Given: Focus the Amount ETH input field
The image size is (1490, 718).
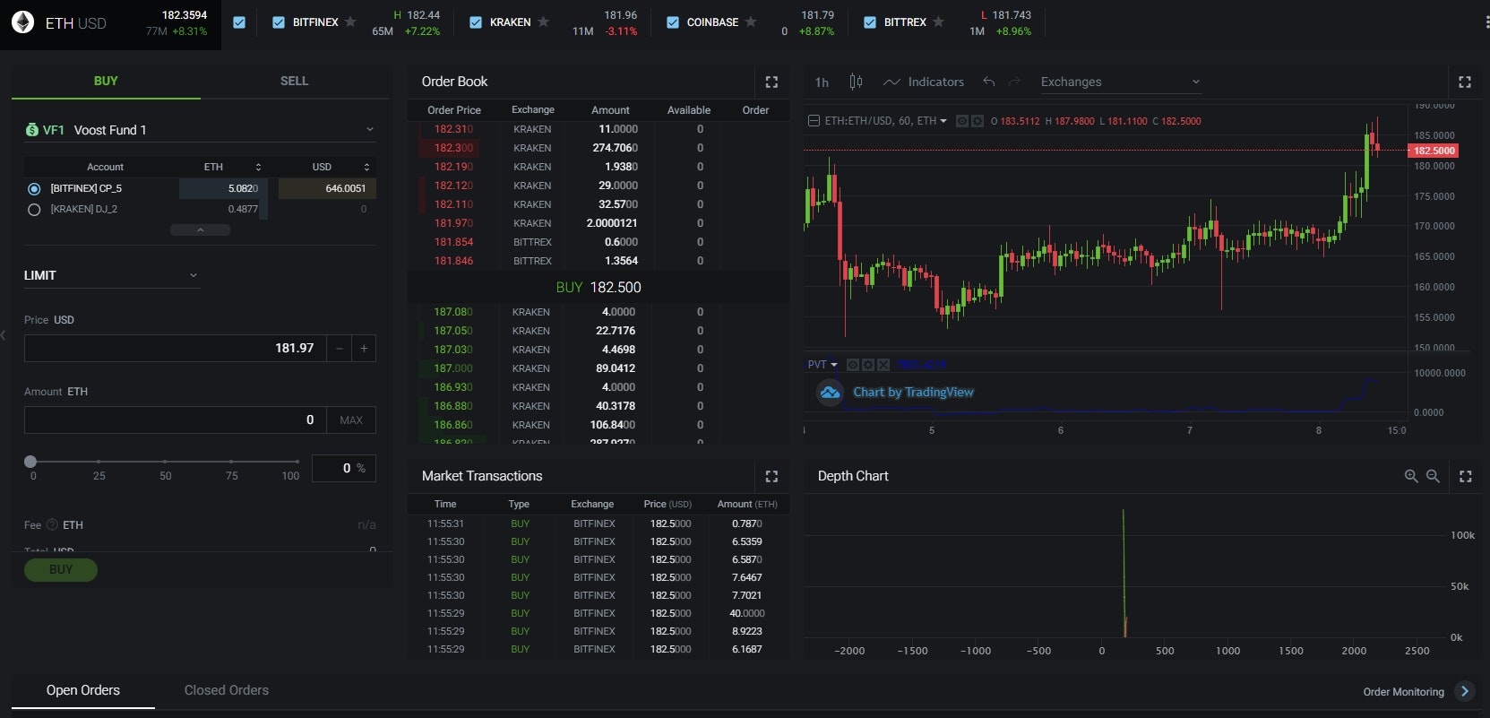Looking at the screenshot, I should (175, 420).
